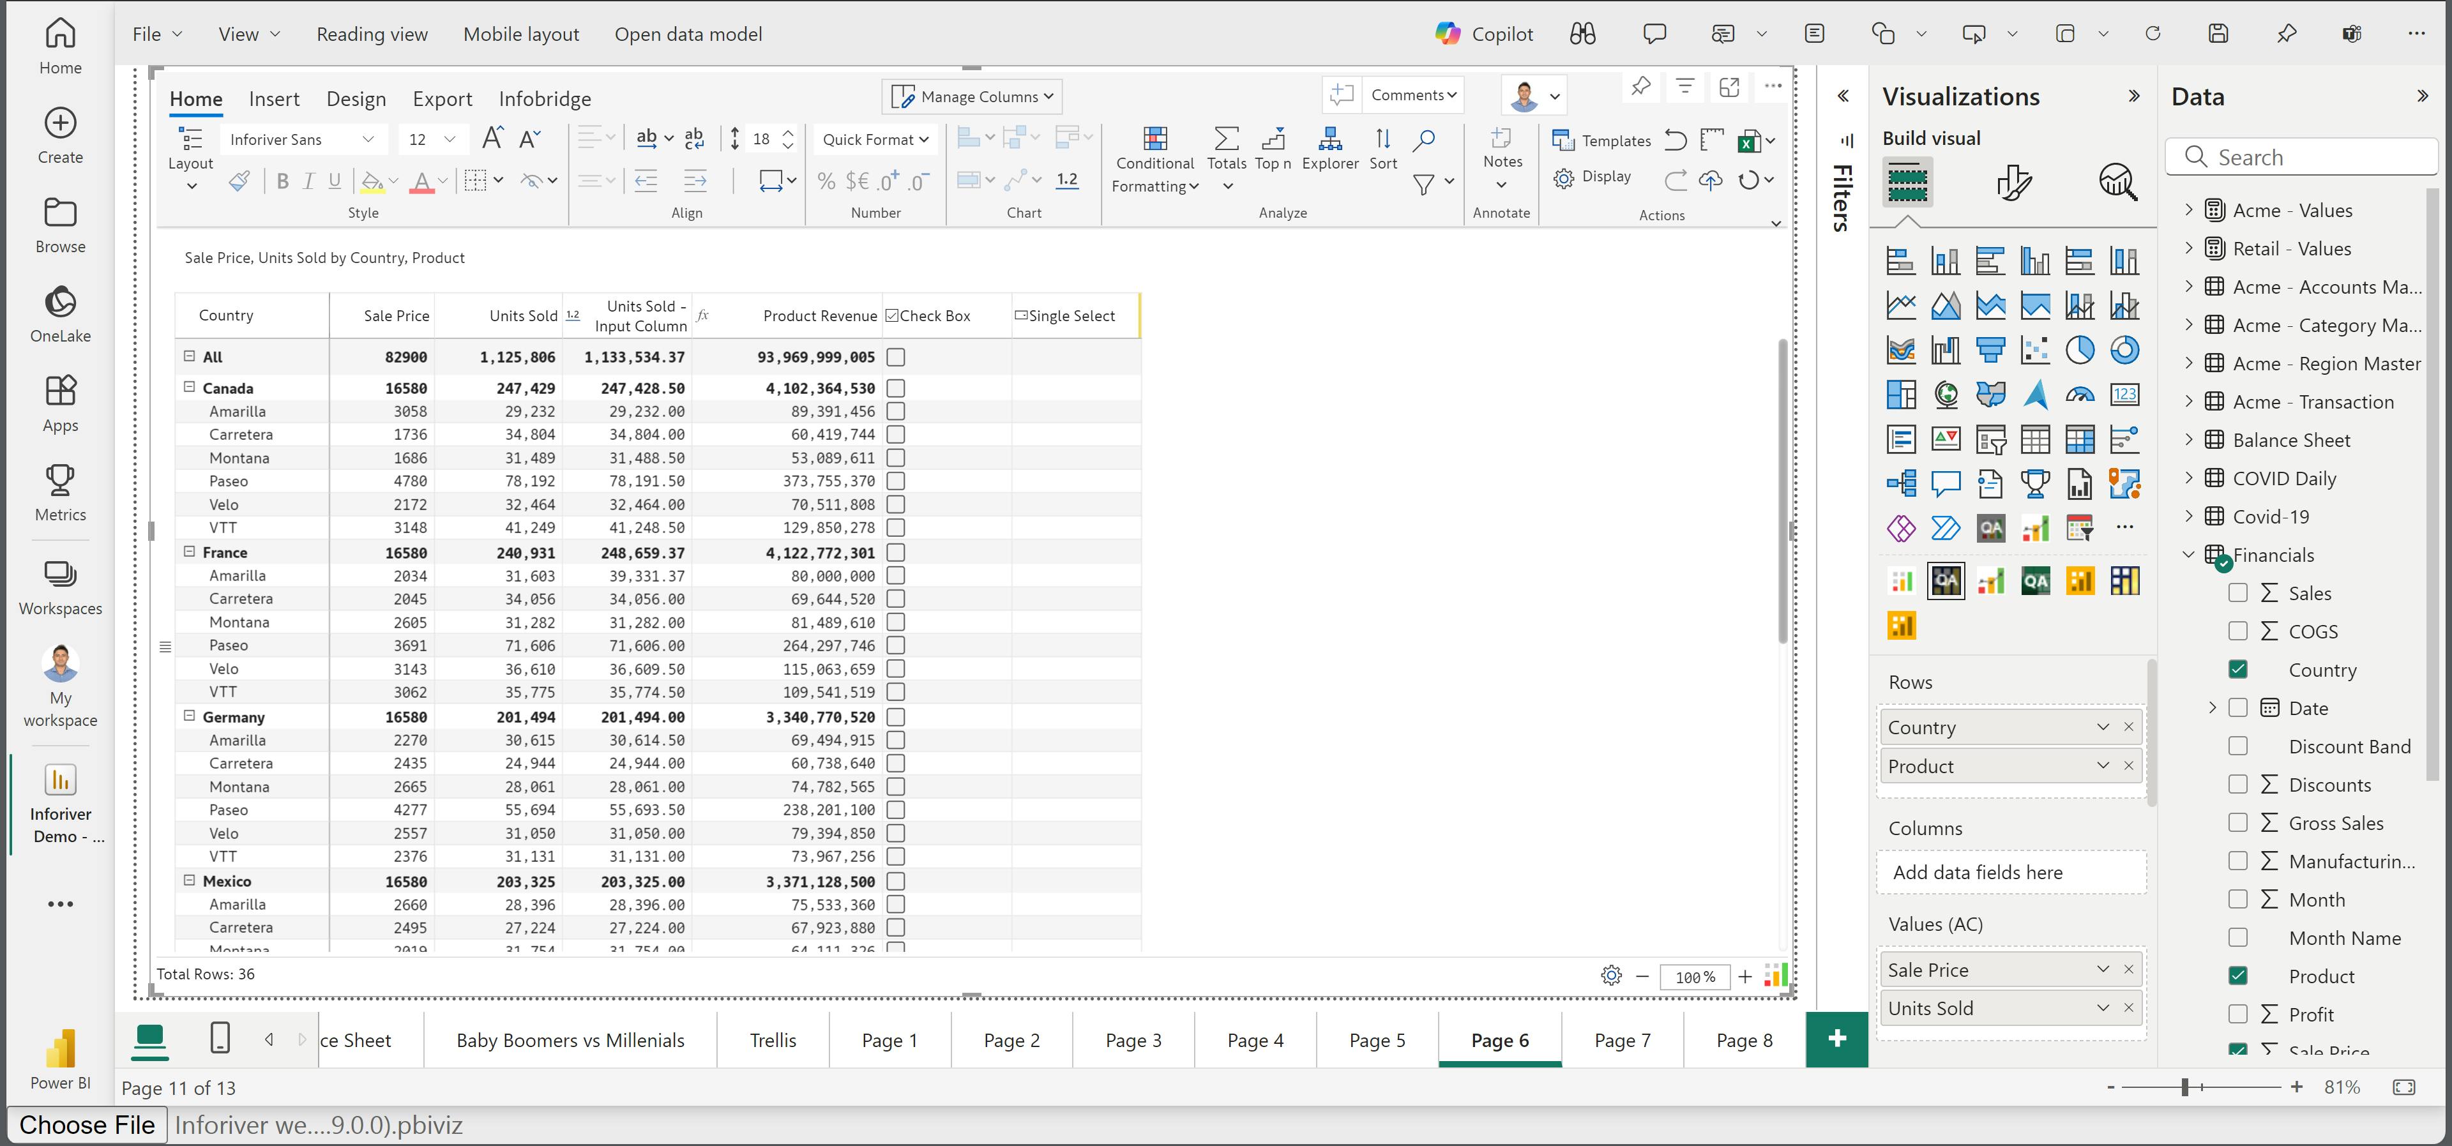Click the Top n ribbon icon
This screenshot has height=1146, width=2452.
pos(1273,140)
